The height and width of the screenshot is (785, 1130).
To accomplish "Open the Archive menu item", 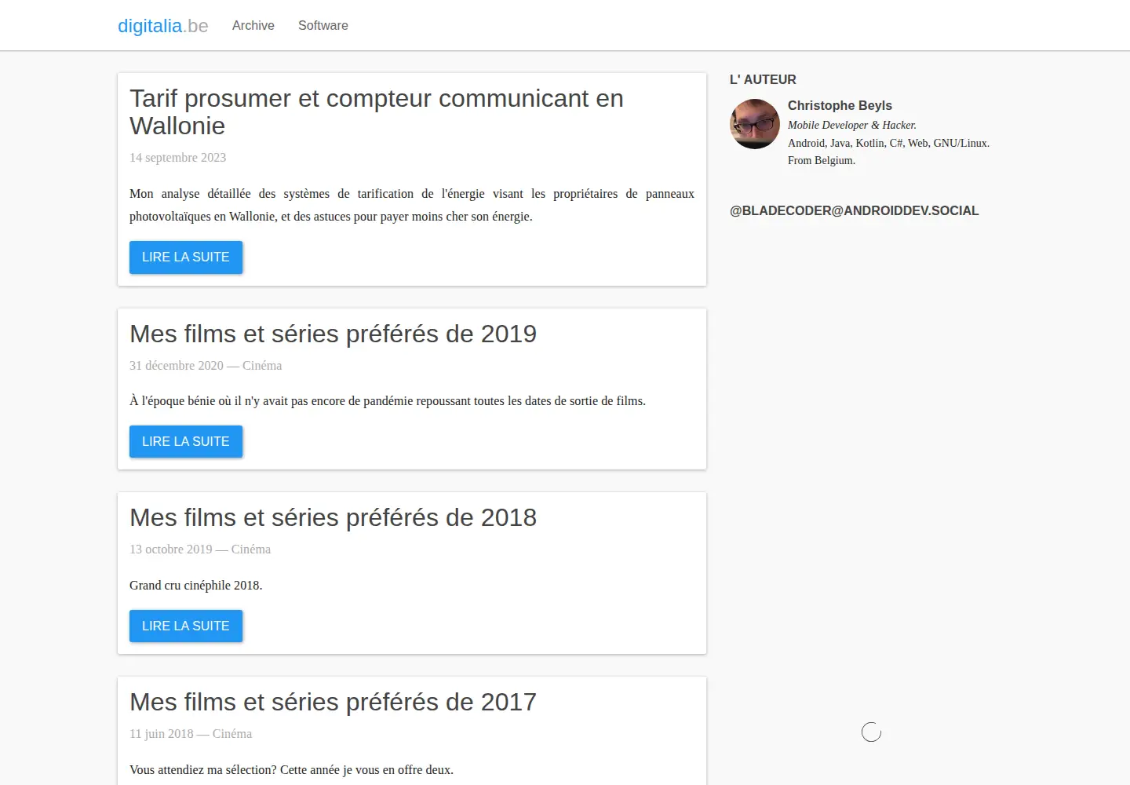I will coord(253,25).
